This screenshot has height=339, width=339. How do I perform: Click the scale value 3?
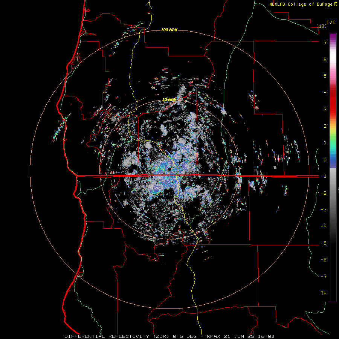click(x=325, y=109)
